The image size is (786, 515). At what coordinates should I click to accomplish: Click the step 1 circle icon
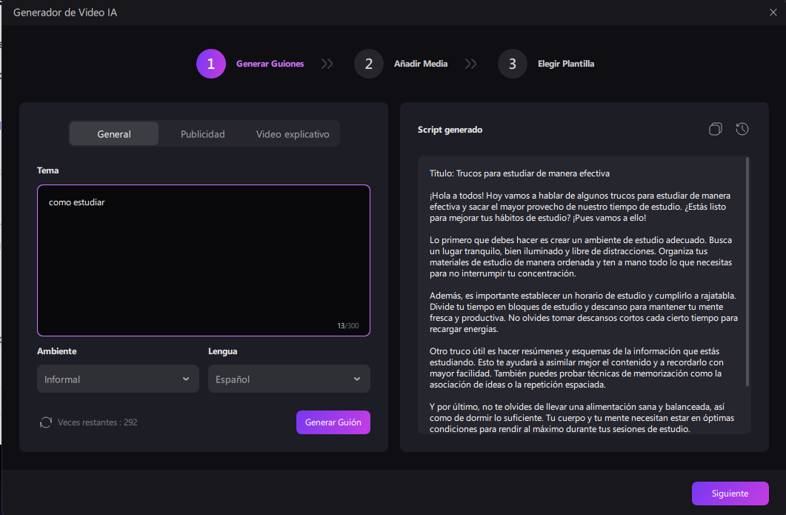click(x=211, y=64)
